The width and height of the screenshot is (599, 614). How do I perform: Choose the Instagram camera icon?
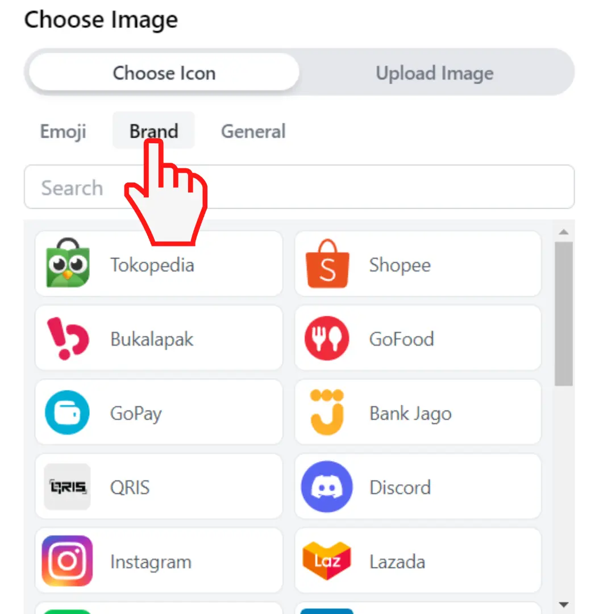pyautogui.click(x=68, y=561)
